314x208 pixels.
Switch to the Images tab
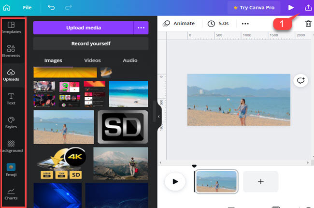click(x=53, y=60)
